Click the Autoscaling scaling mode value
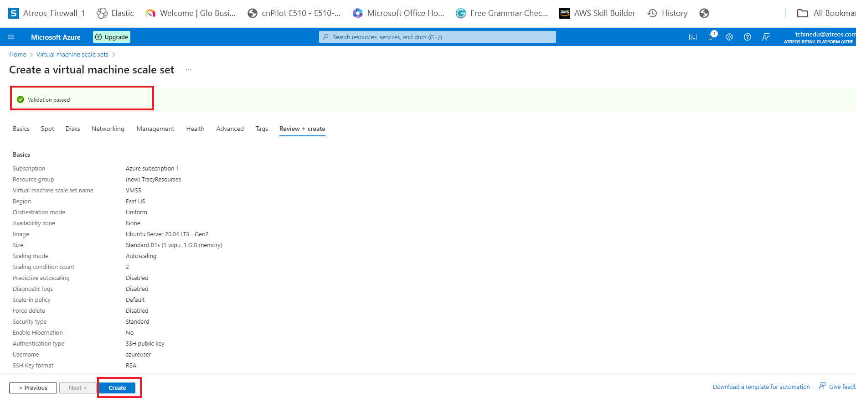856x398 pixels. (x=141, y=256)
